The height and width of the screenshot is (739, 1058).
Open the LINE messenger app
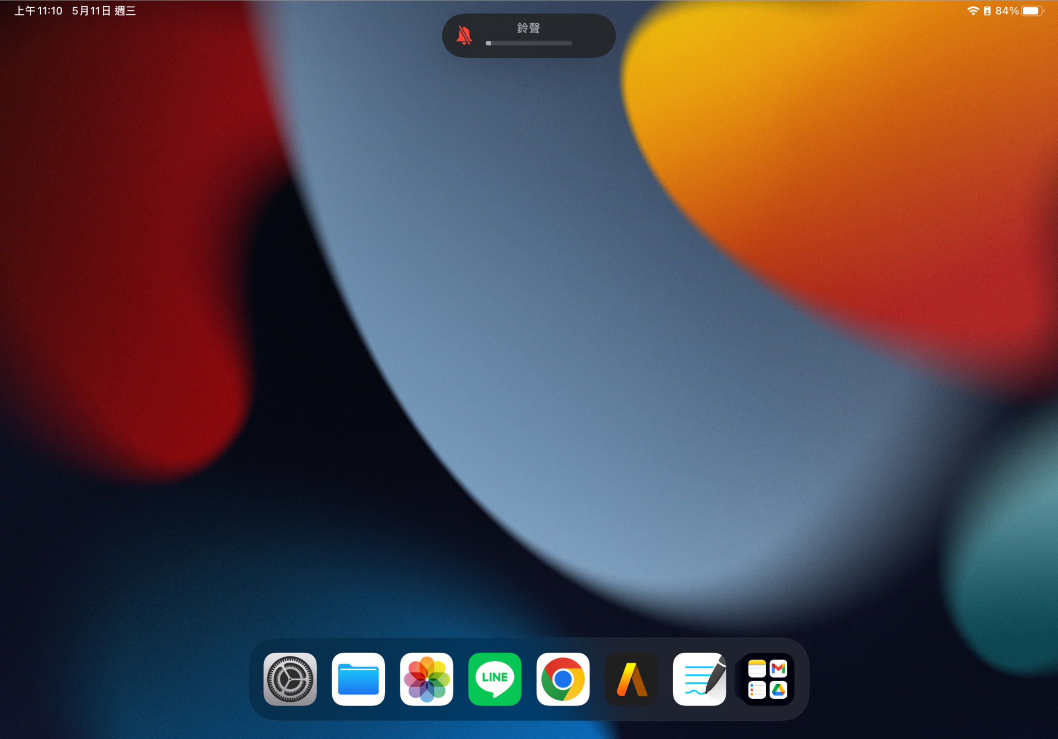(x=494, y=679)
